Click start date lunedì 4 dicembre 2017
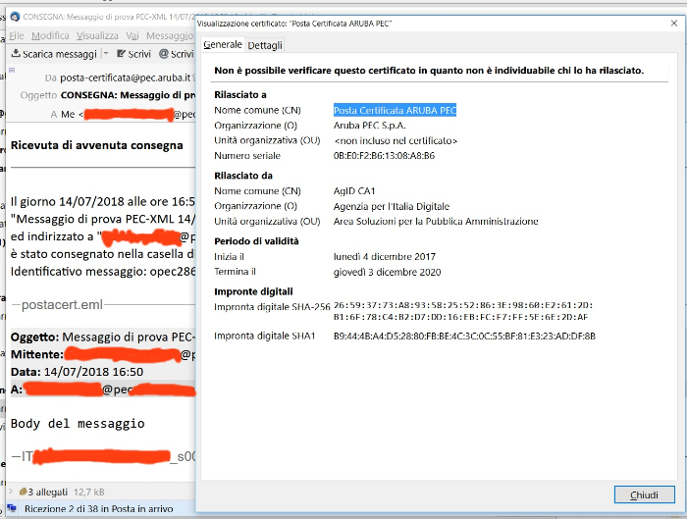Viewport: 687px width, 519px height. (x=385, y=257)
